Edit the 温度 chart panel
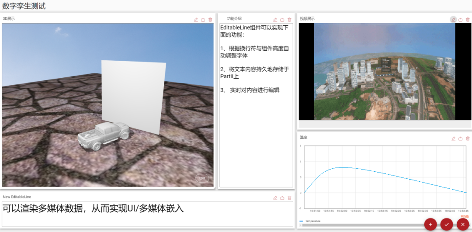Viewport: 472px width, 232px height. tap(453, 139)
